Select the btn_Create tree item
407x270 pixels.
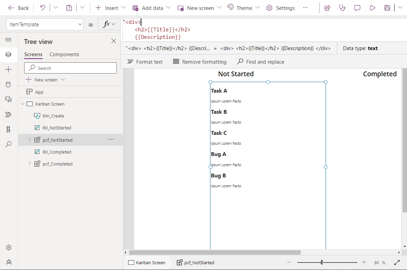tap(53, 116)
